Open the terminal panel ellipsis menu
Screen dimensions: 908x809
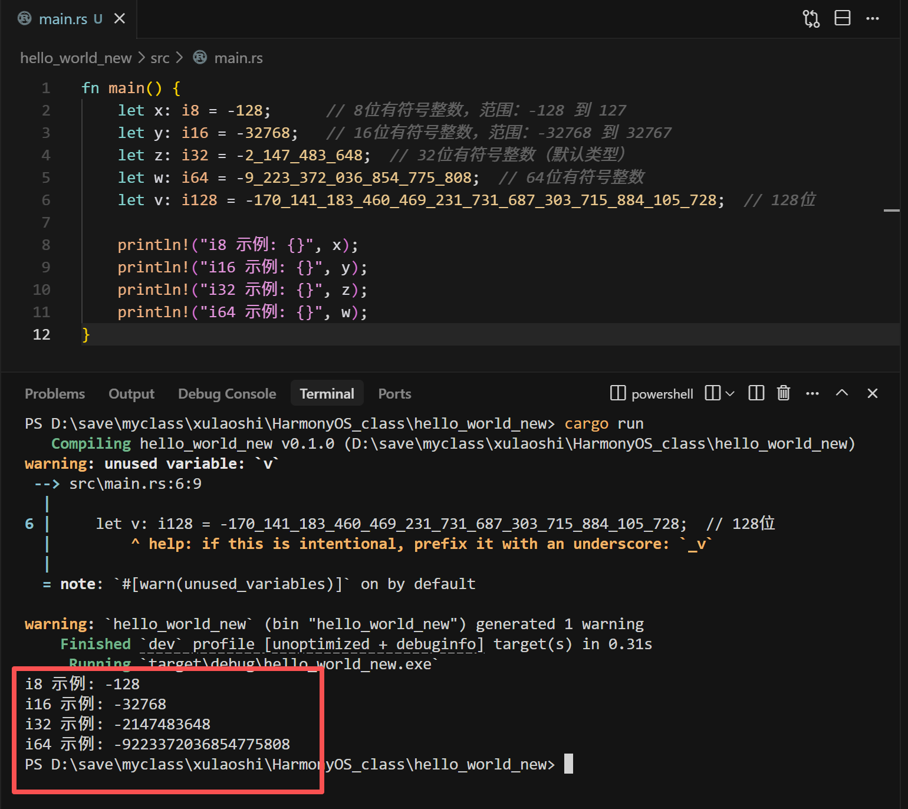(x=812, y=393)
